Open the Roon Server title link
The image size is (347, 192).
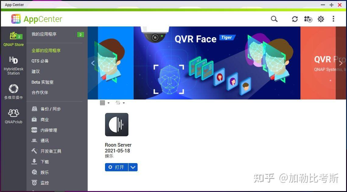118,145
